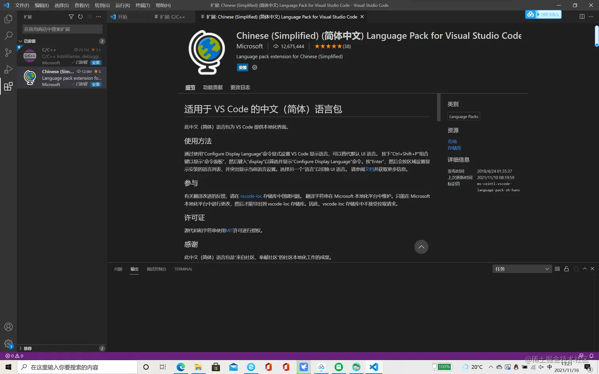Refresh the extensions list

[x=80, y=17]
